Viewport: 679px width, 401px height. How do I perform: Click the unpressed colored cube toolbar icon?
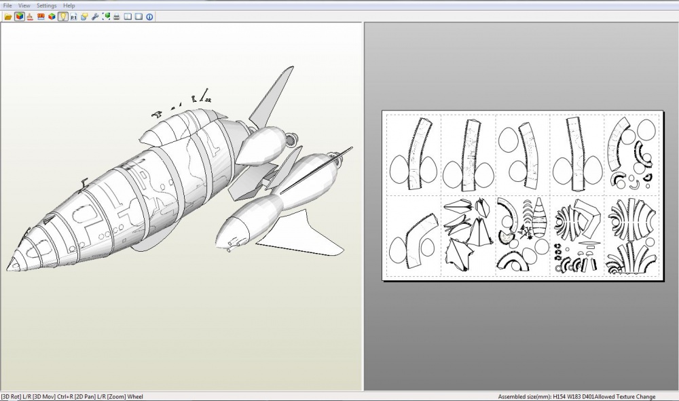[52, 17]
